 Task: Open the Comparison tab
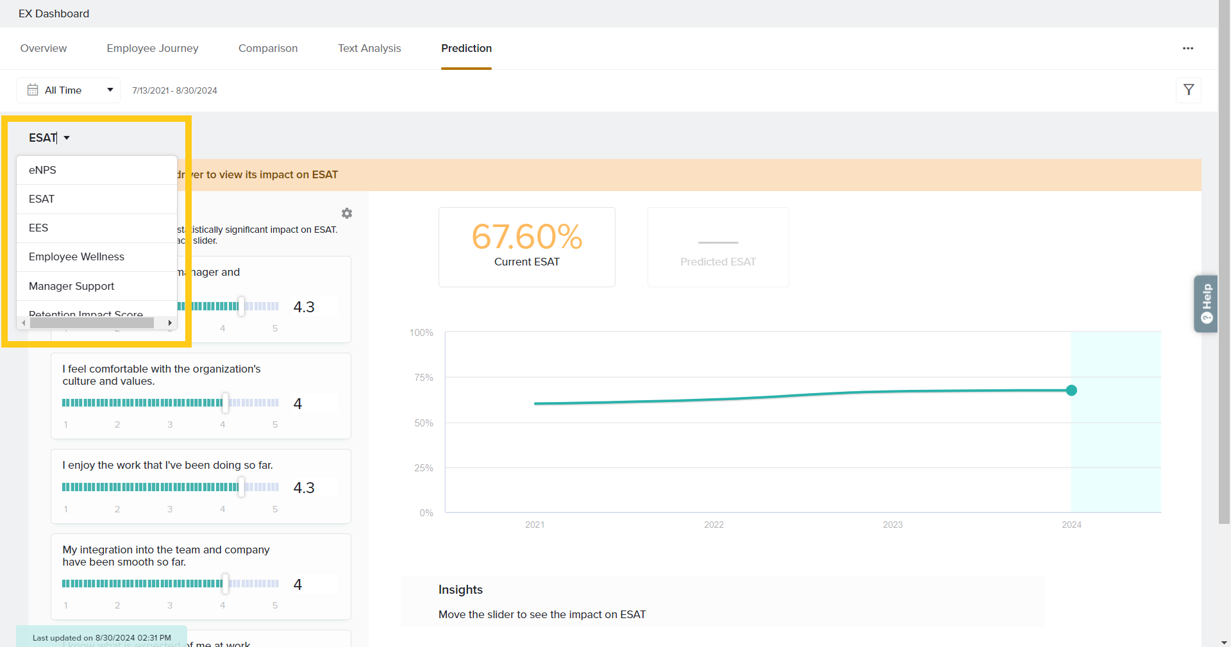tap(268, 49)
